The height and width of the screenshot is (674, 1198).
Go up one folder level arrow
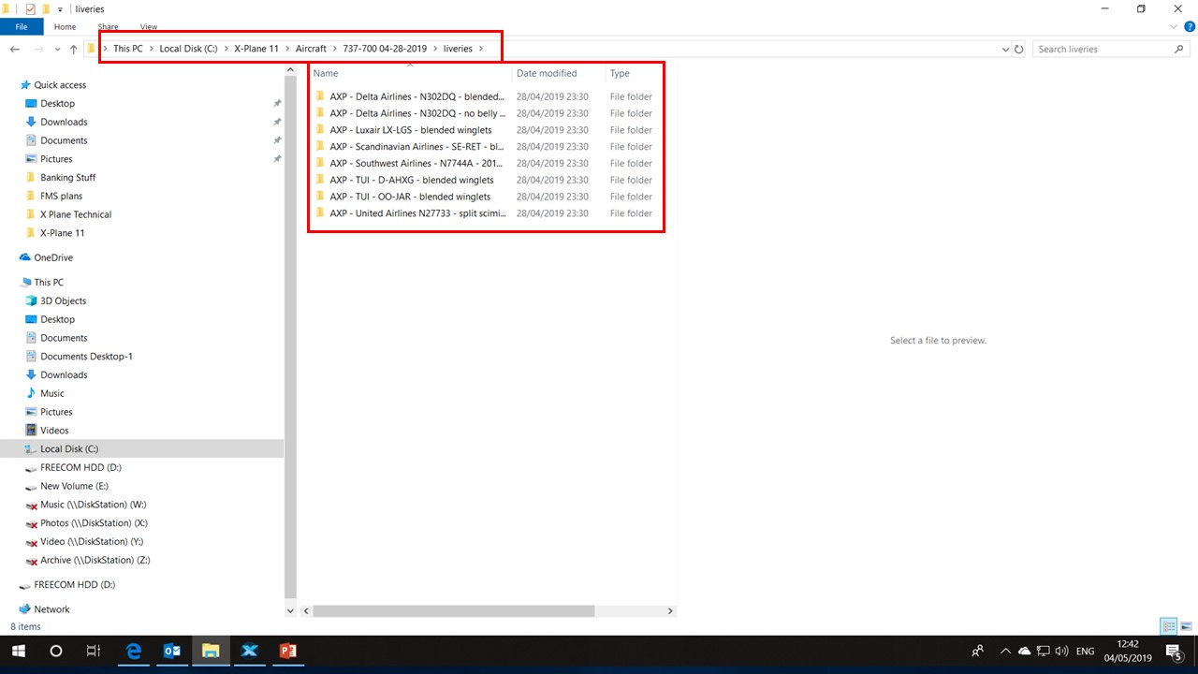click(73, 49)
